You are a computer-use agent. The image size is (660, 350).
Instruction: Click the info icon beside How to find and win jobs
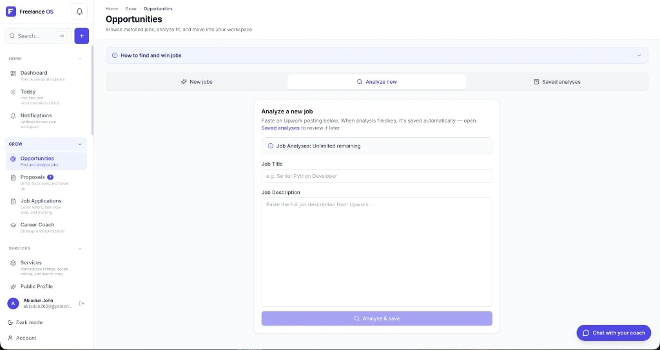point(115,55)
